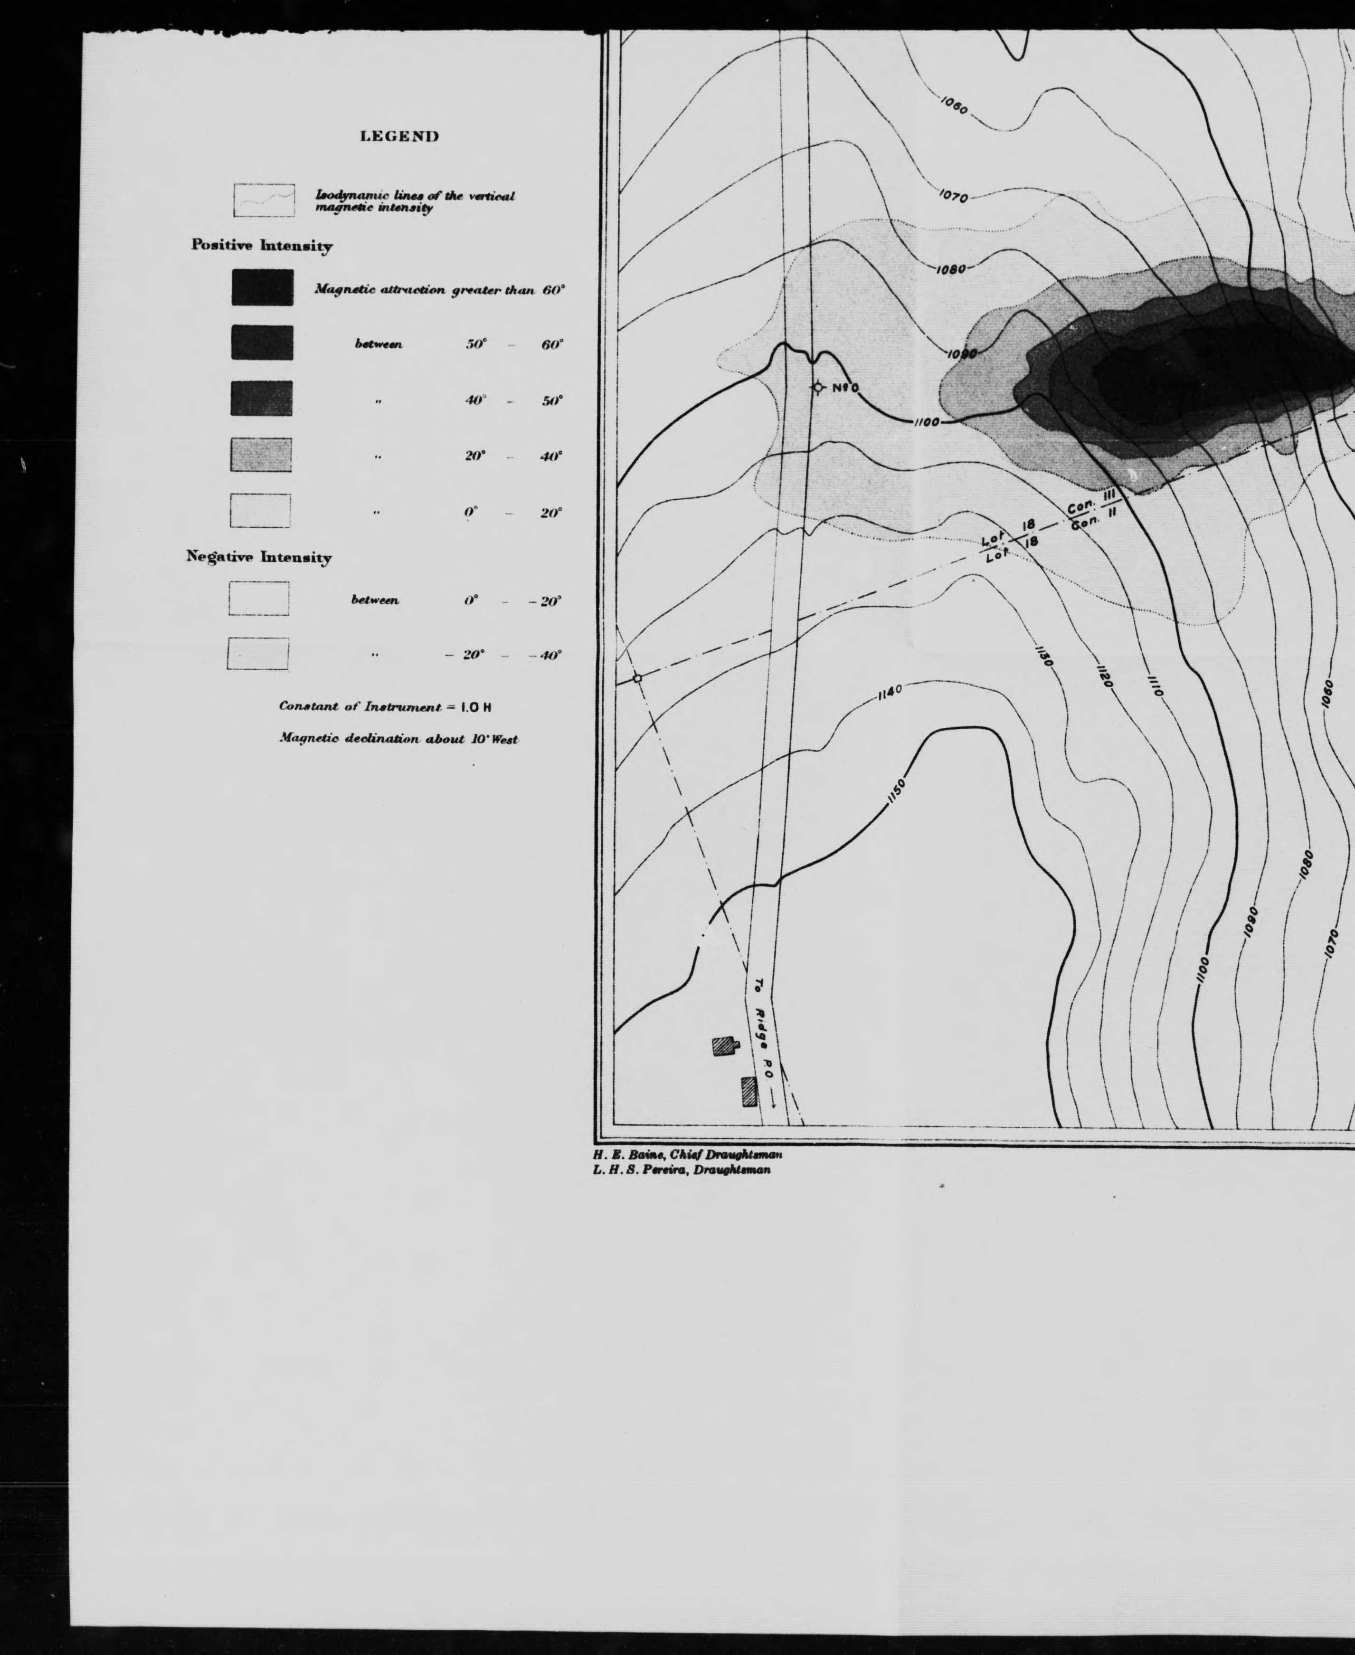Click the isodynamic lines legend sample box

[x=264, y=200]
